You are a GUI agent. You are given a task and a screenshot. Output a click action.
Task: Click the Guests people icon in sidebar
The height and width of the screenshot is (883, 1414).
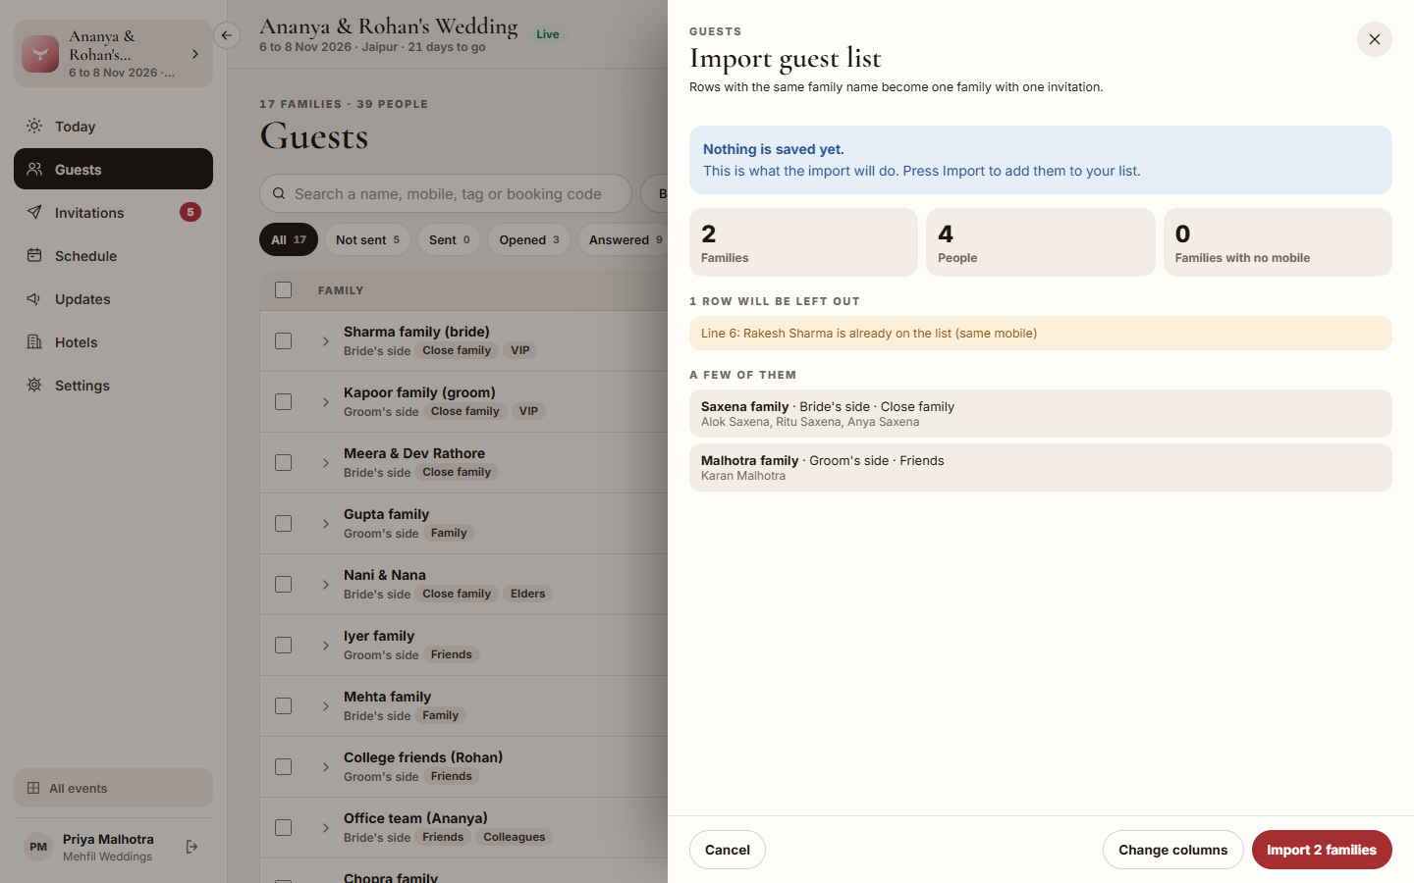34,169
